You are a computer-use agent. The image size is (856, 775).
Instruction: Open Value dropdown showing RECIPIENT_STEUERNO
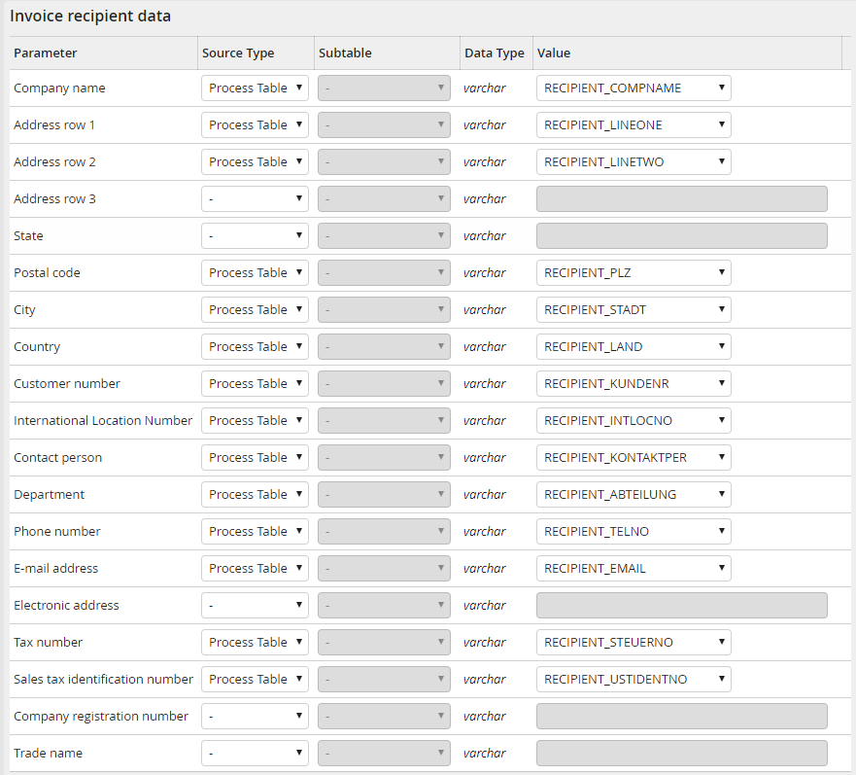pos(633,642)
